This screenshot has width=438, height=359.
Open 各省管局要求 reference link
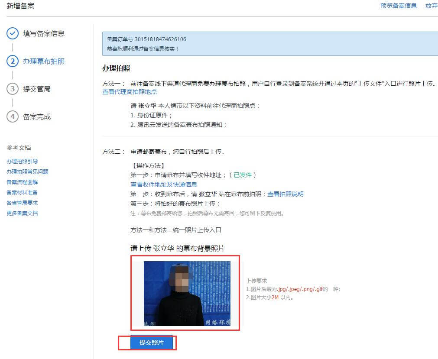point(22,203)
